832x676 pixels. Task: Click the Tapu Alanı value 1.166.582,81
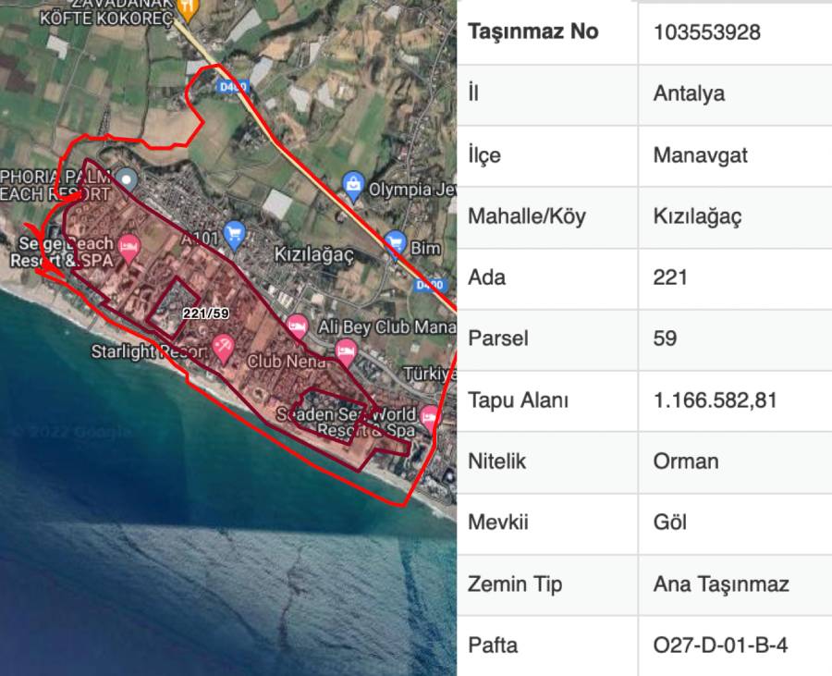point(716,400)
